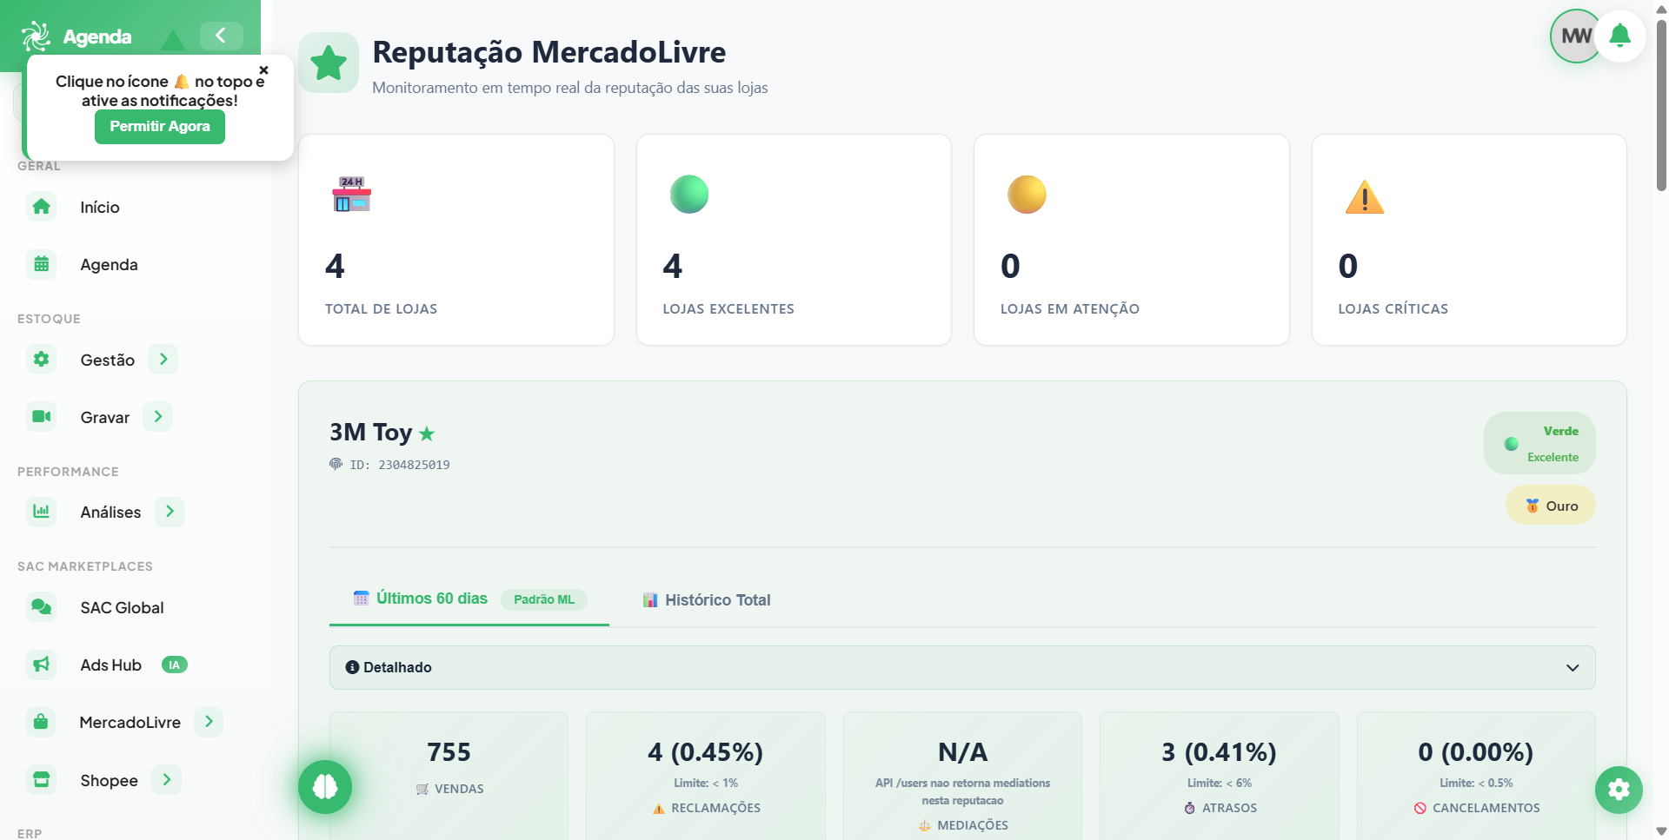Expand the Detalhado dropdown
Screen dimensions: 1669x840
click(x=962, y=668)
